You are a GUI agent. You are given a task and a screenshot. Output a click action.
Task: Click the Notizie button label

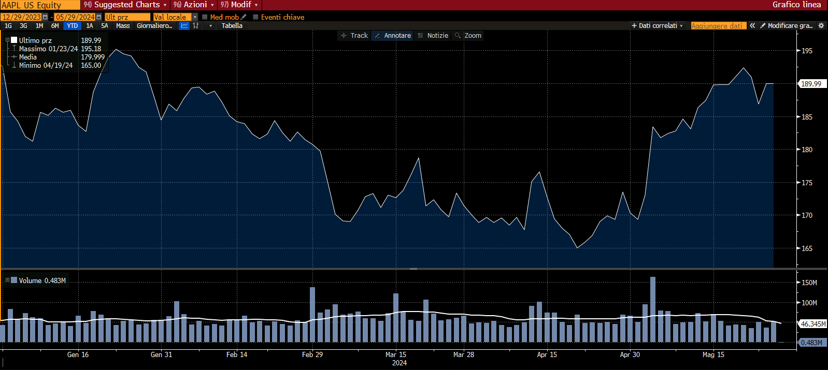tap(438, 36)
